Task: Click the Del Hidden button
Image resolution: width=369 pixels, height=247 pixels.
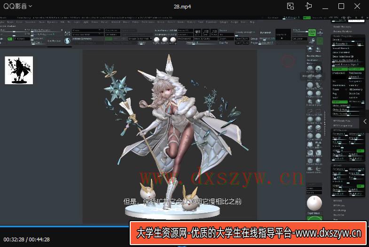Action: click(x=112, y=35)
